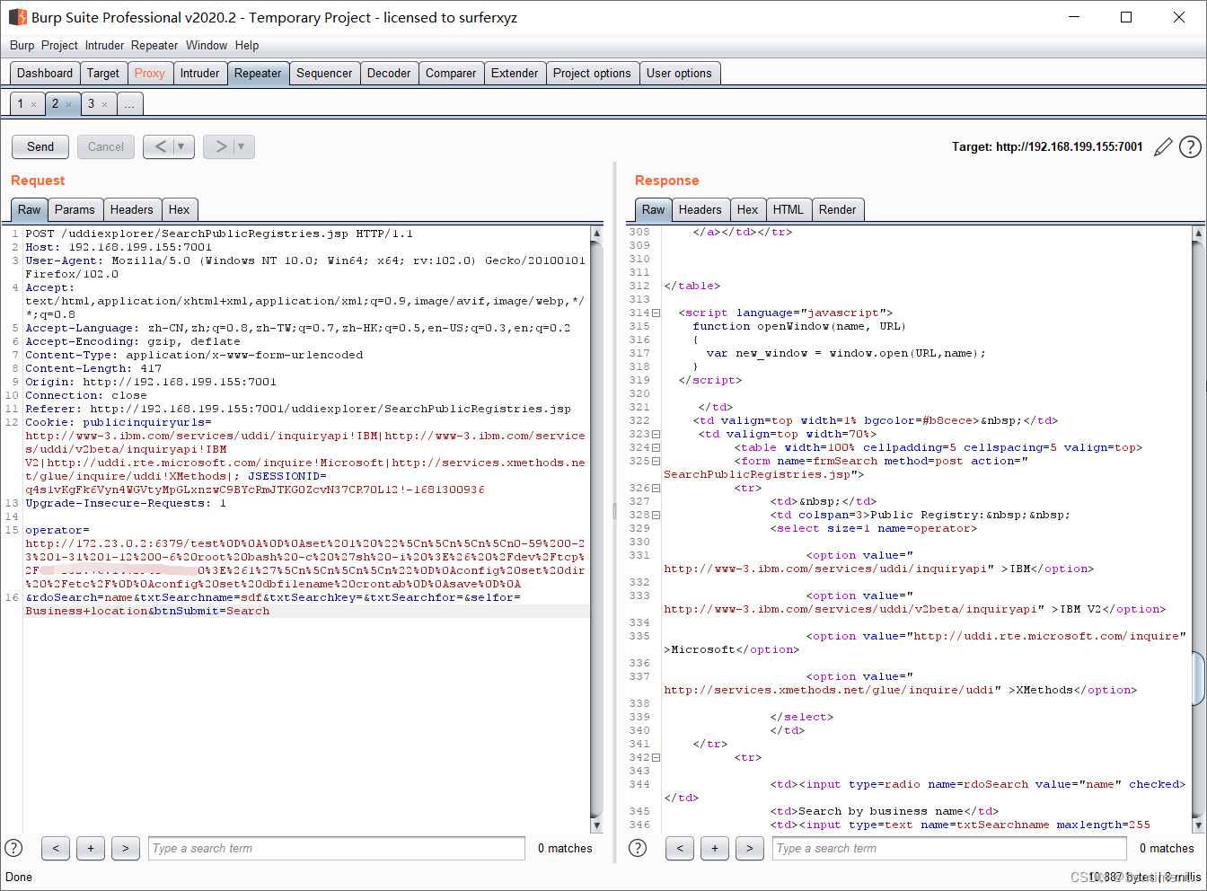
Task: Switch to the Dashboard tab
Action: [45, 74]
